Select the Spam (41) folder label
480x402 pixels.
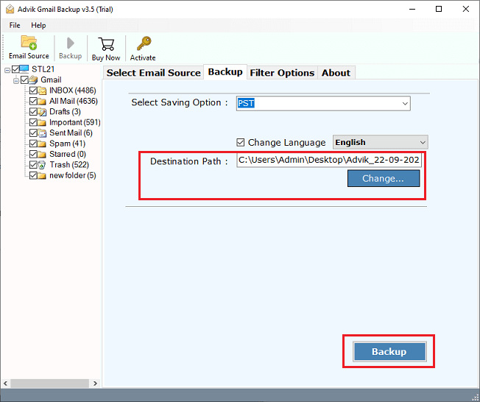(x=67, y=144)
